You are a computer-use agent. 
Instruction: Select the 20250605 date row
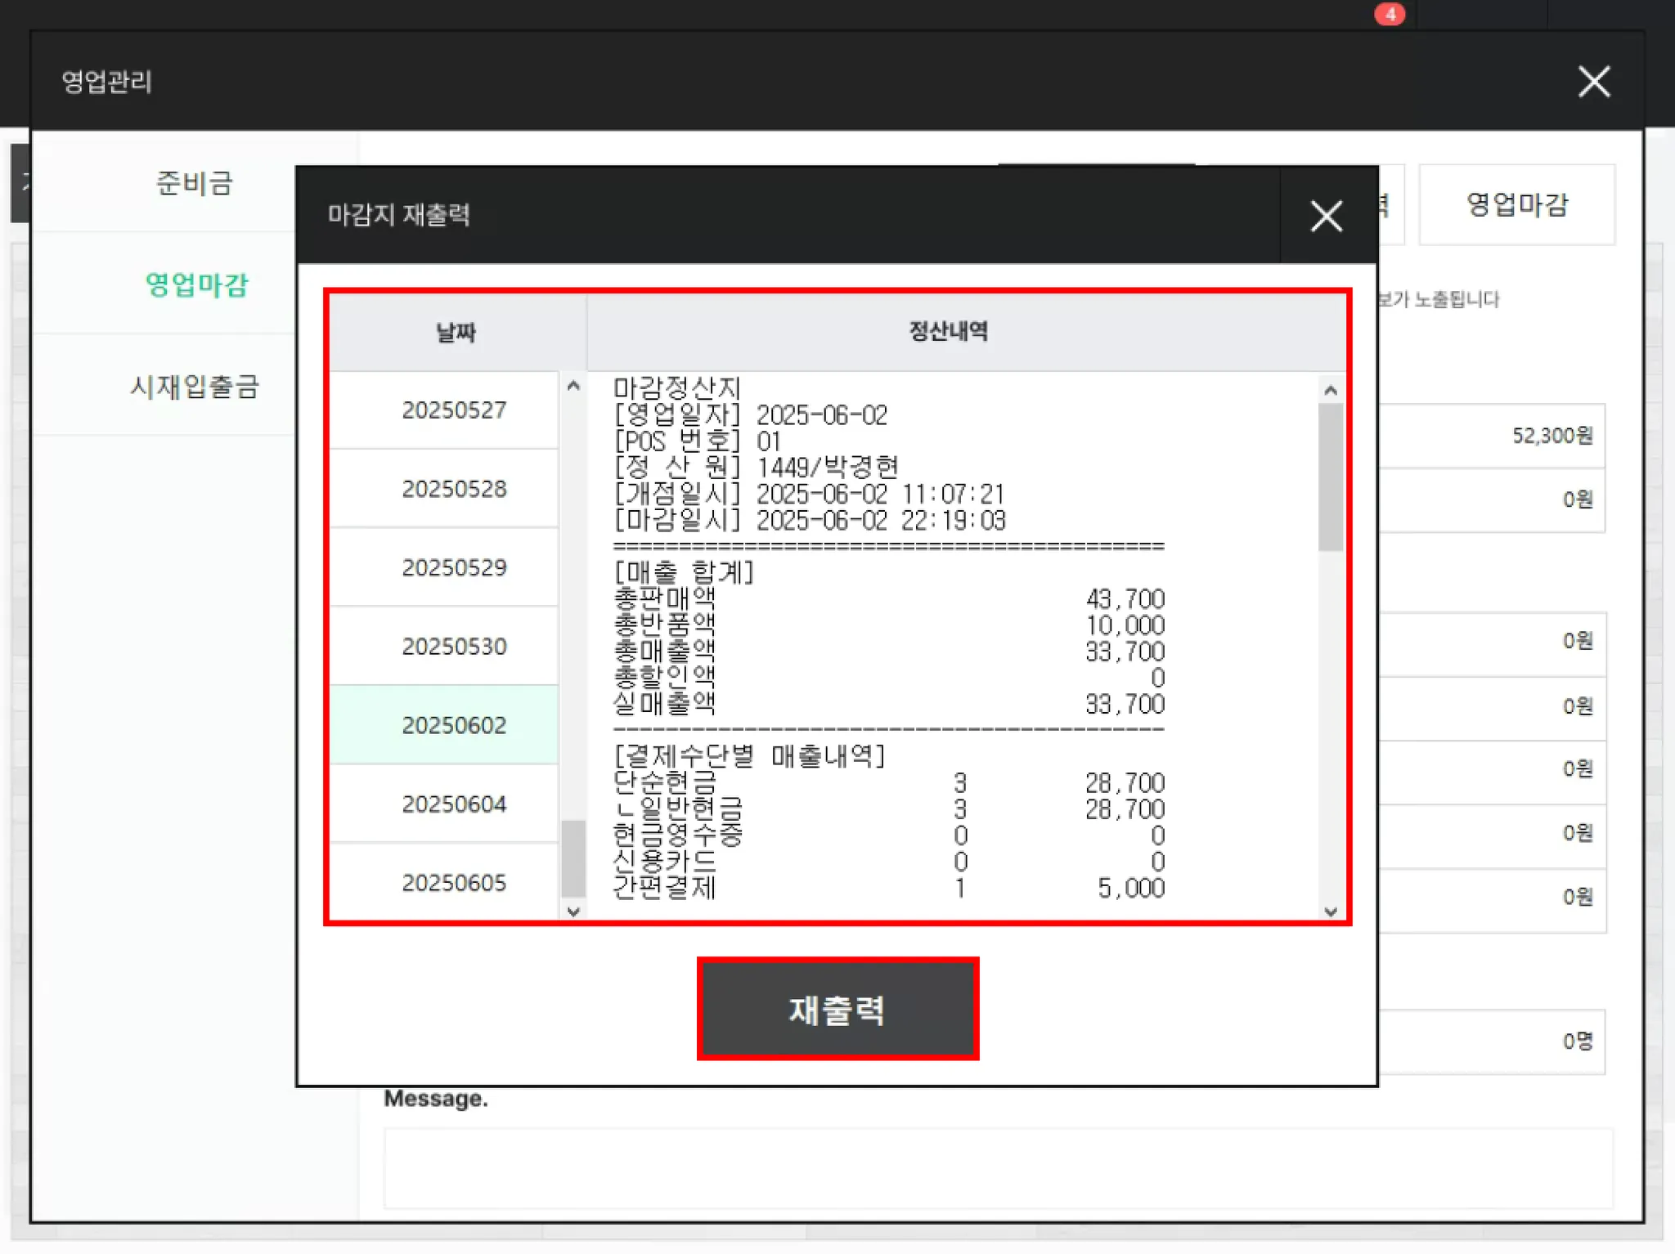[453, 882]
